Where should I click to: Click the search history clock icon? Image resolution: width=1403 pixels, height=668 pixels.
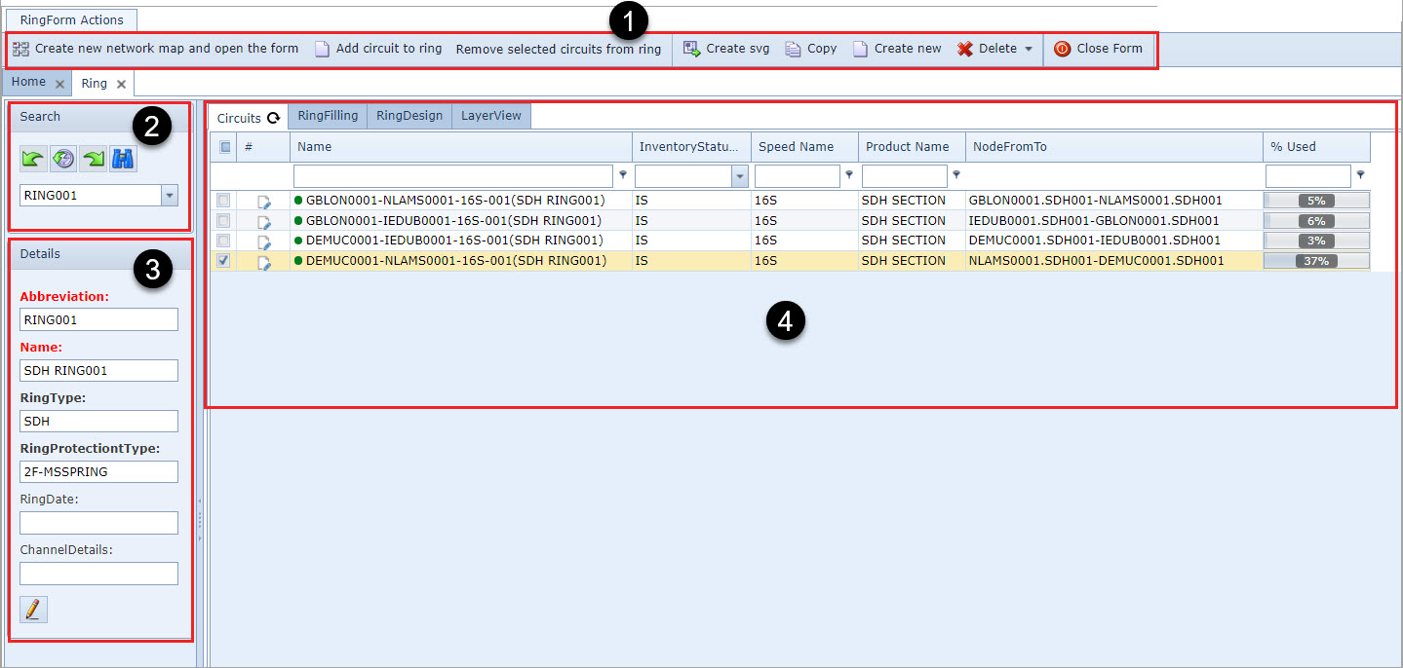[63, 159]
